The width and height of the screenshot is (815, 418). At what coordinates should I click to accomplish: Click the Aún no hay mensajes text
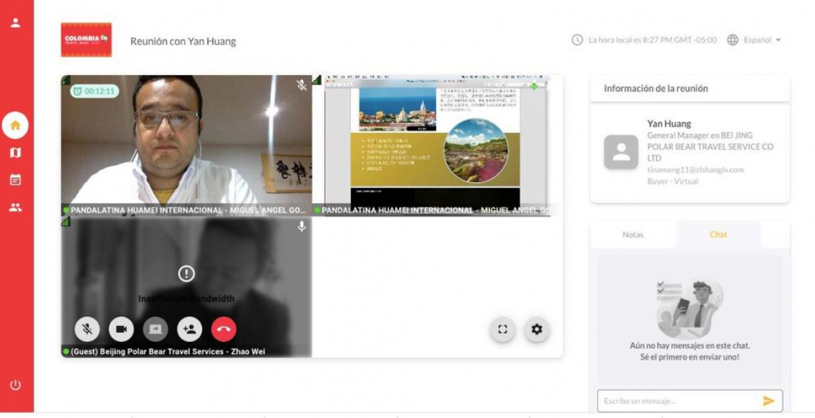[690, 346]
